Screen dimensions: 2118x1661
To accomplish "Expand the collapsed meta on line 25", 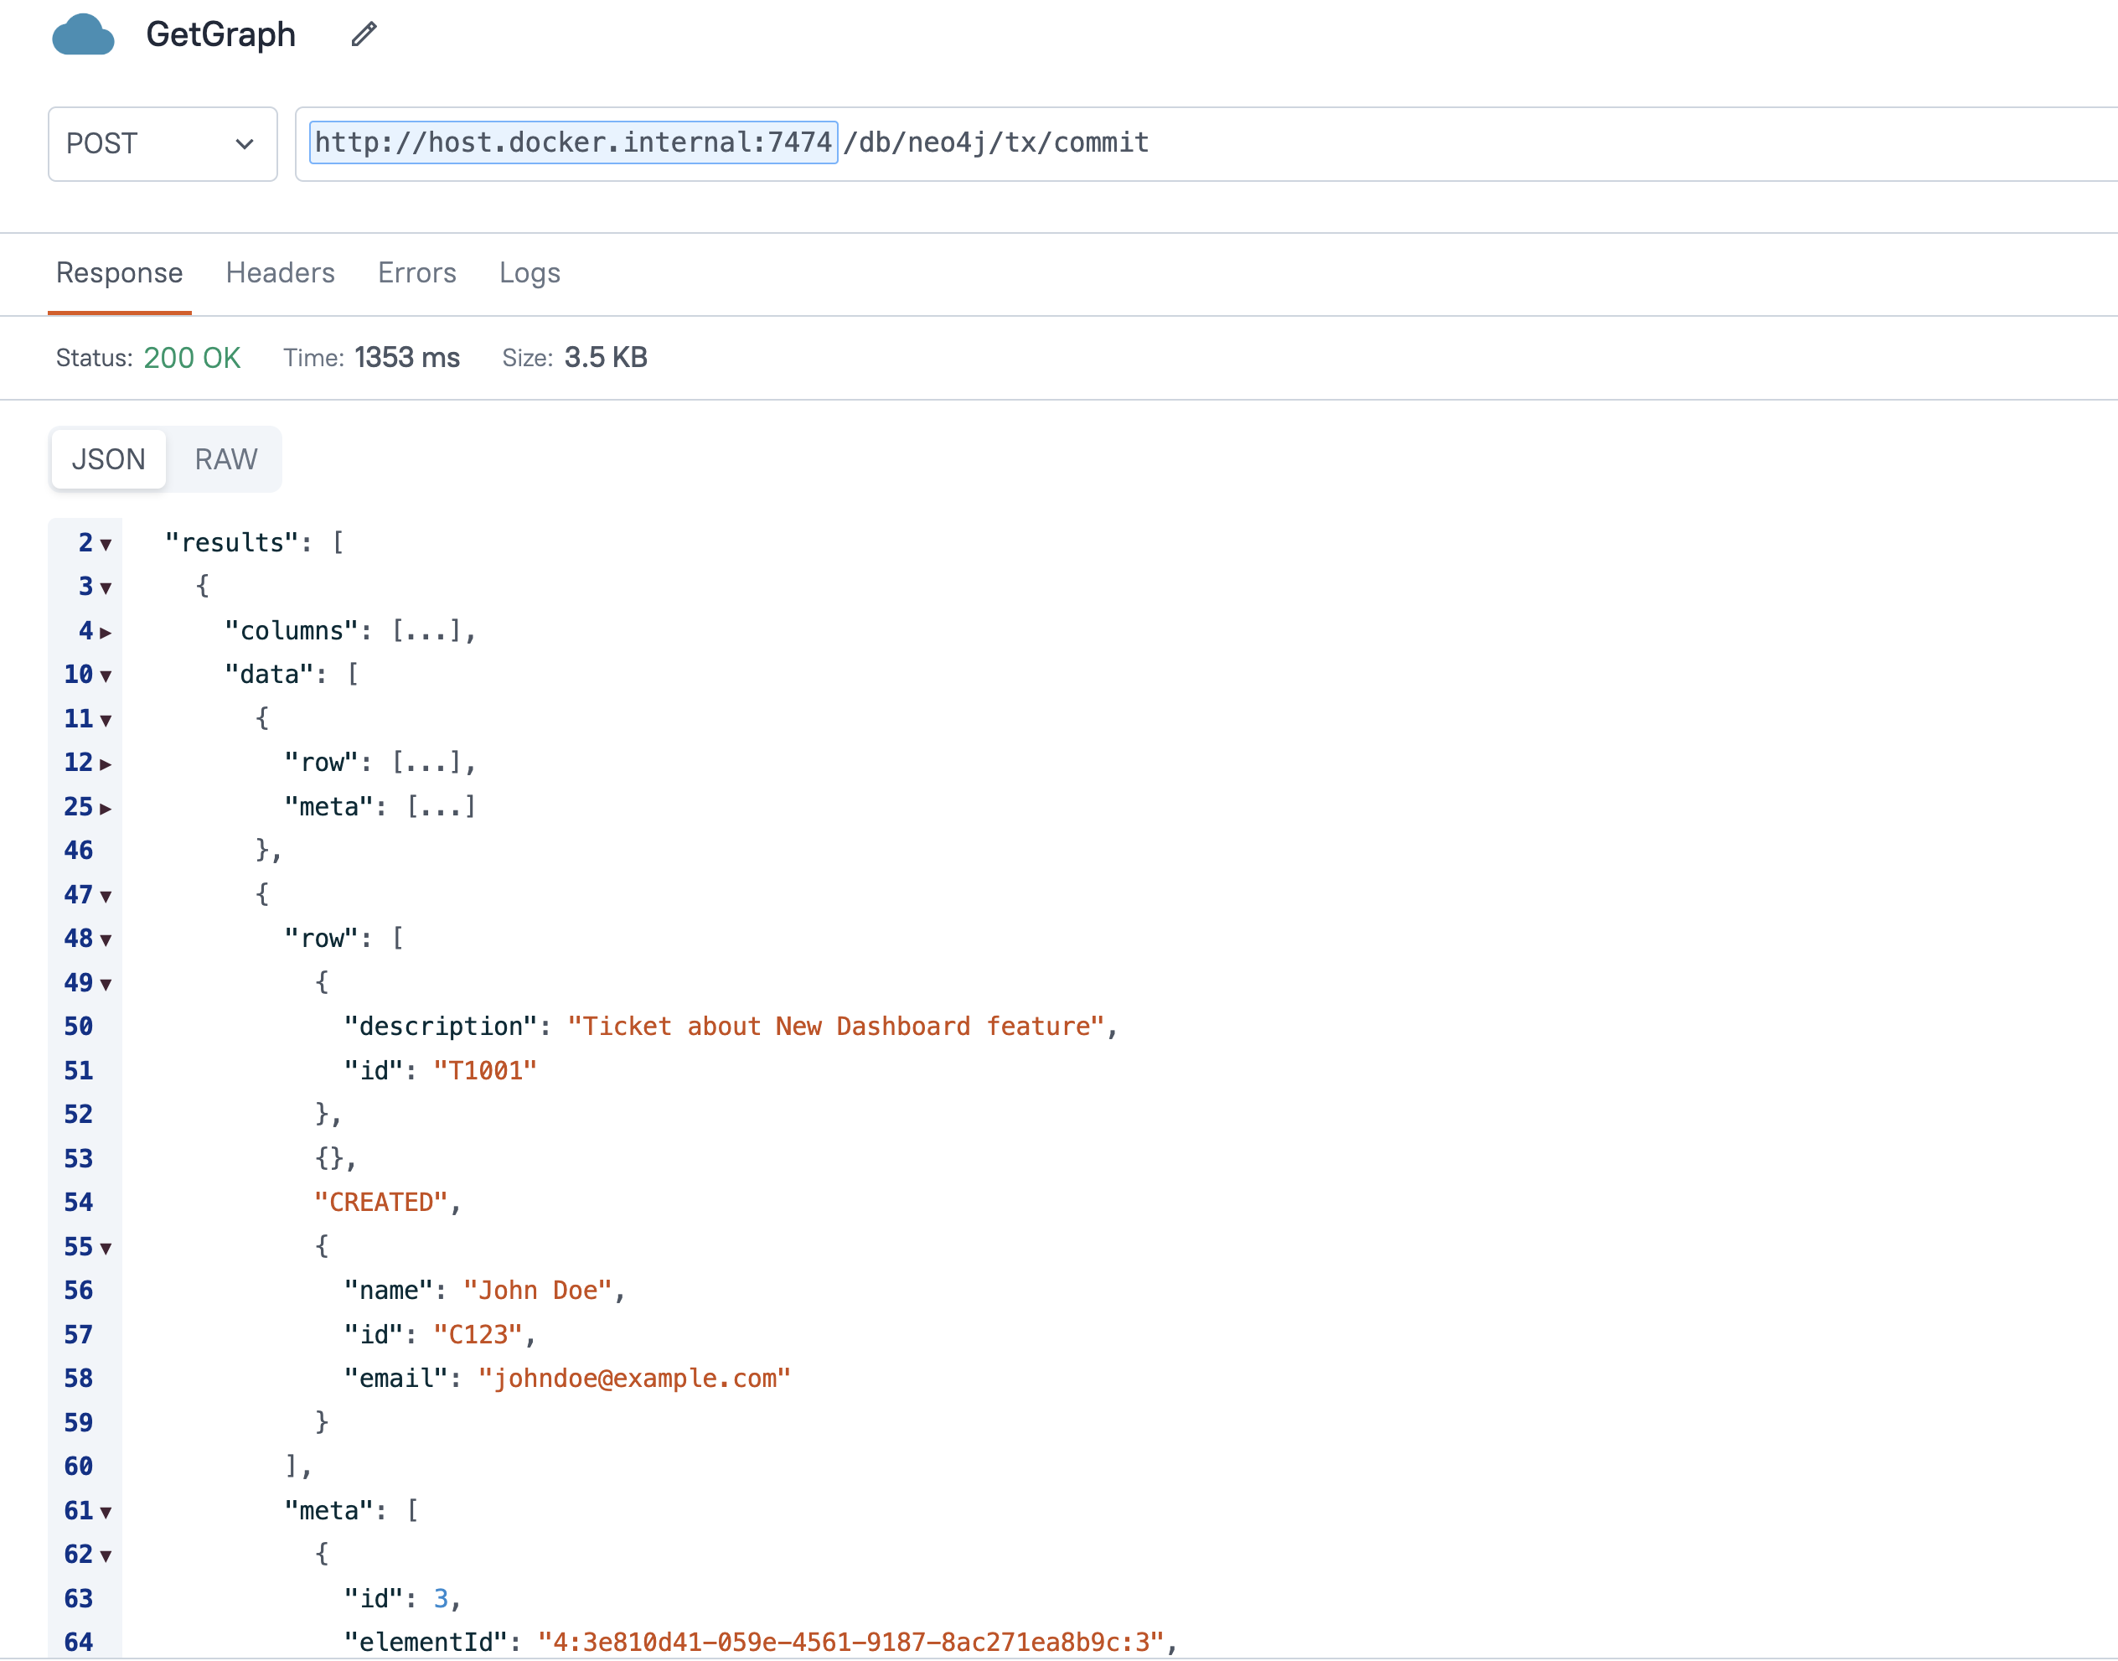I will (106, 809).
